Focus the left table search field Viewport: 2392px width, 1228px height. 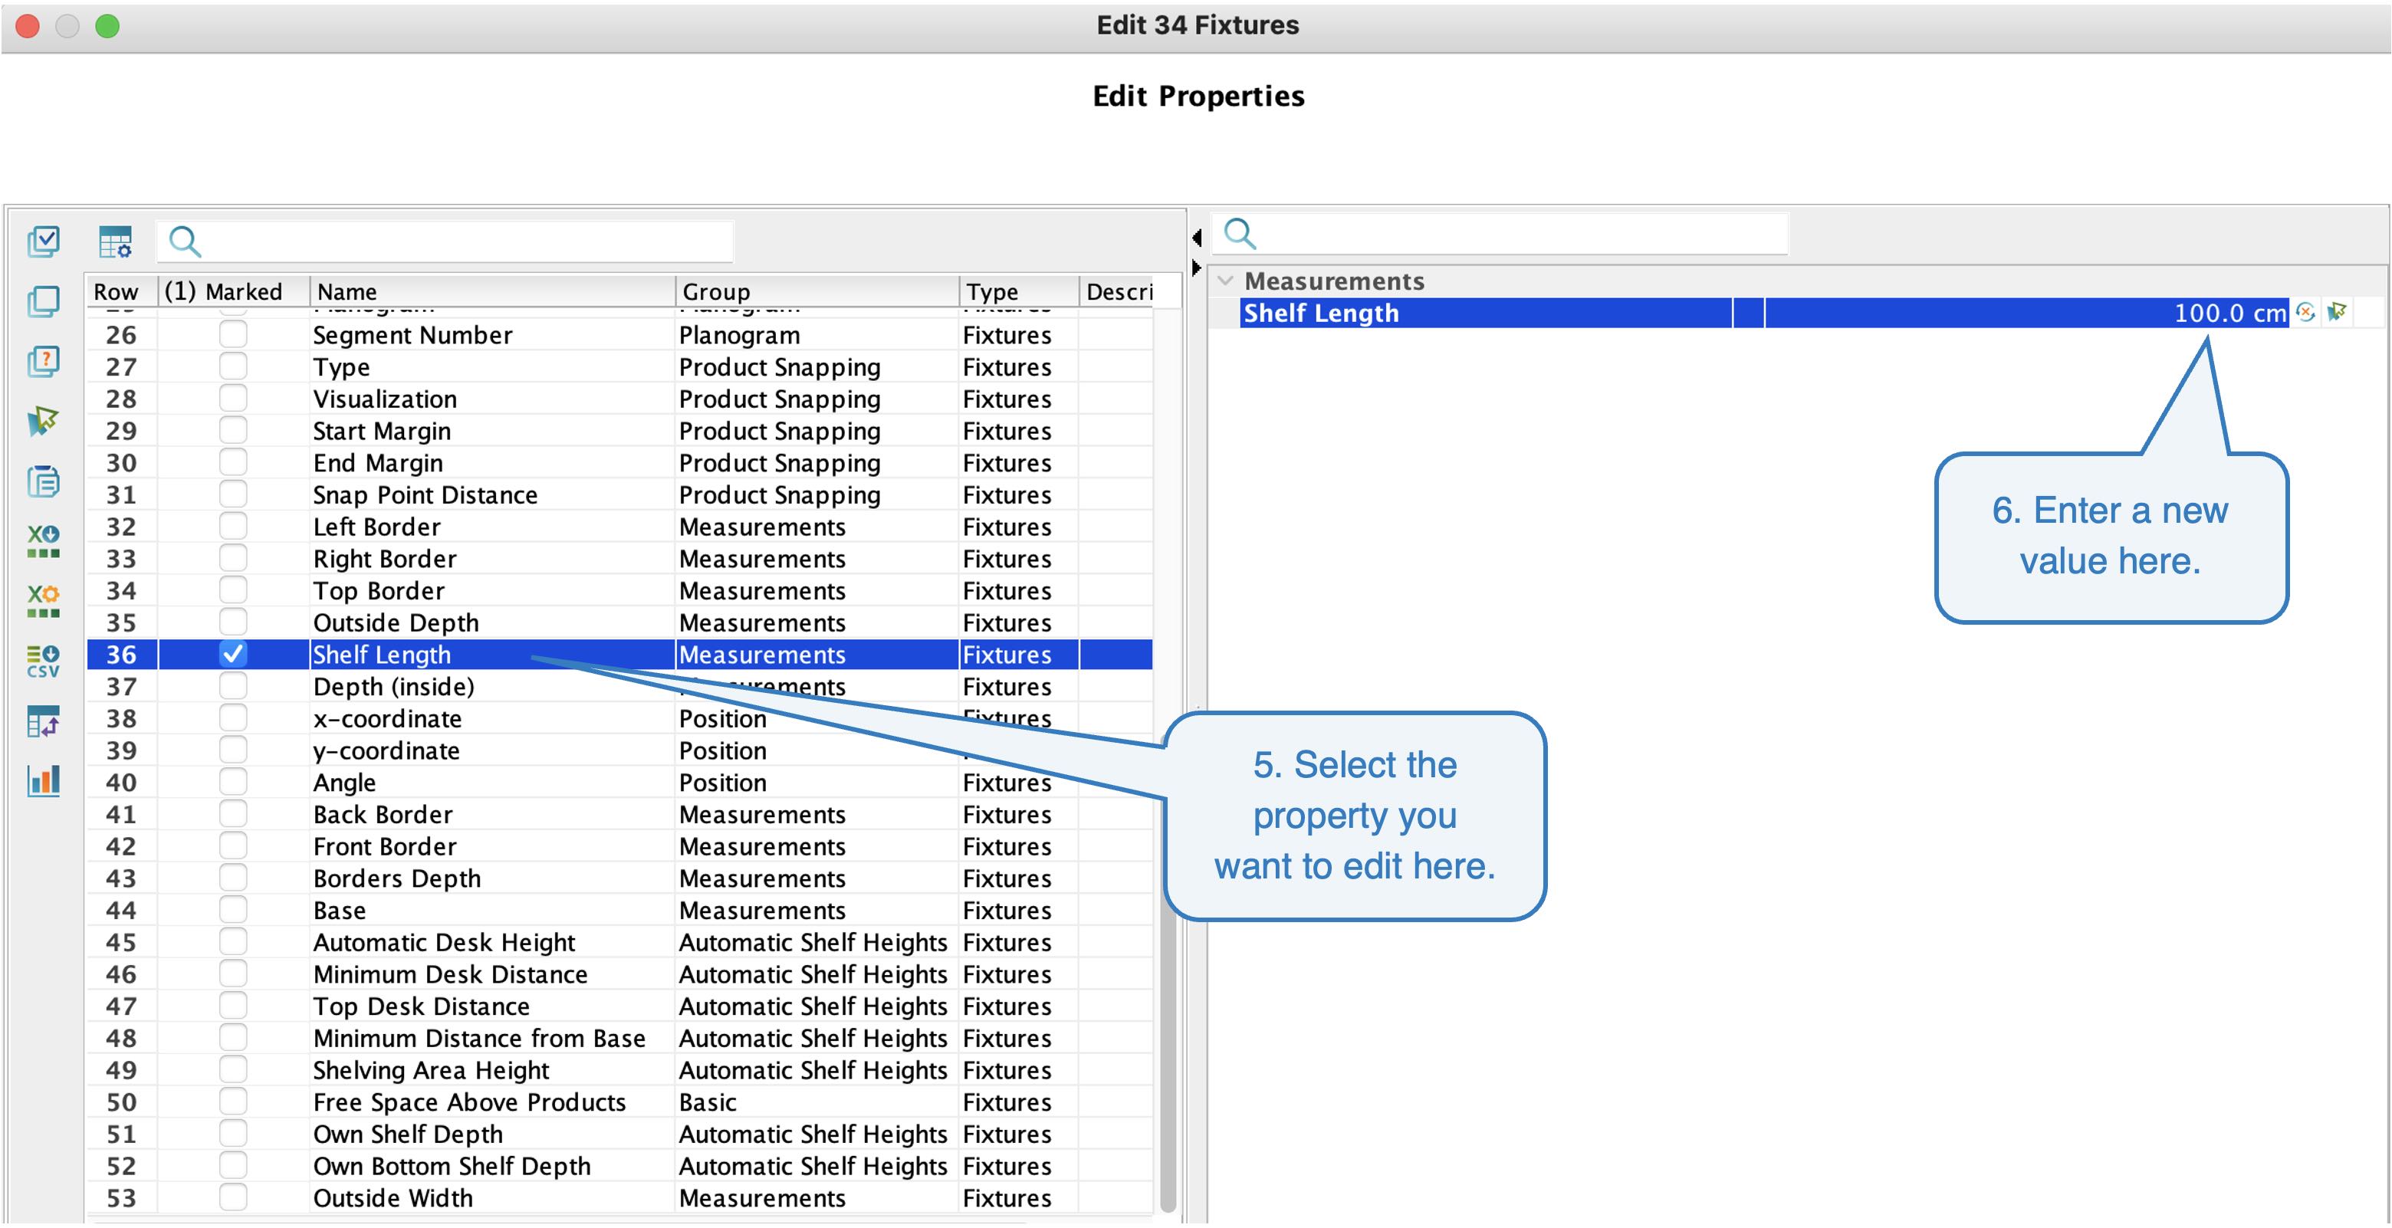445,241
